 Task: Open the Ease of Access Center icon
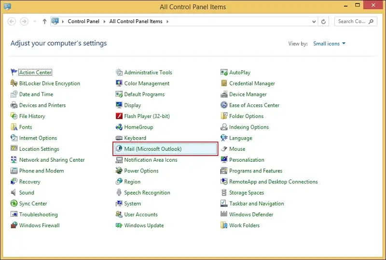pos(224,105)
